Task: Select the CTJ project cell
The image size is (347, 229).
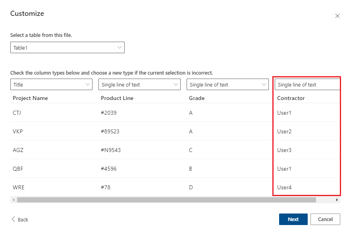Action: [x=17, y=113]
